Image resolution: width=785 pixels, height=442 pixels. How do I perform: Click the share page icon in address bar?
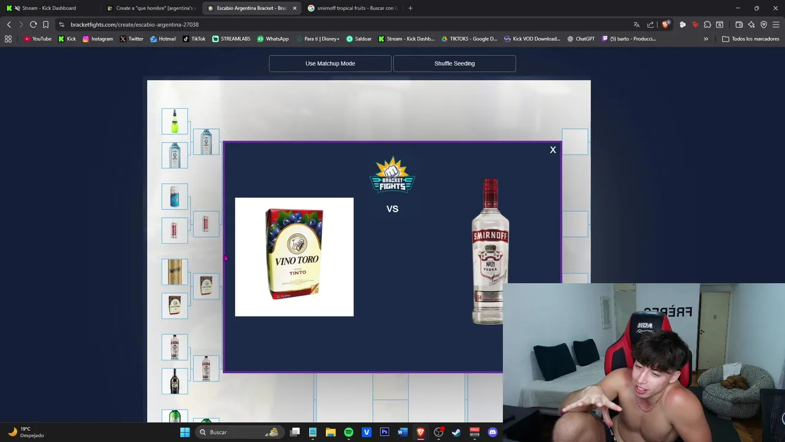[651, 25]
